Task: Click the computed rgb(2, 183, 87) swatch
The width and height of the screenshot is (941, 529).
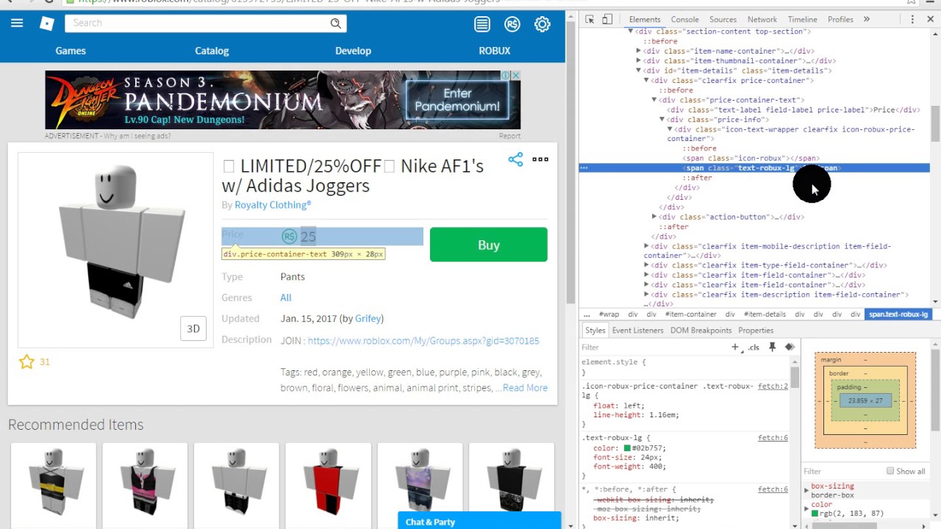Action: 815,514
